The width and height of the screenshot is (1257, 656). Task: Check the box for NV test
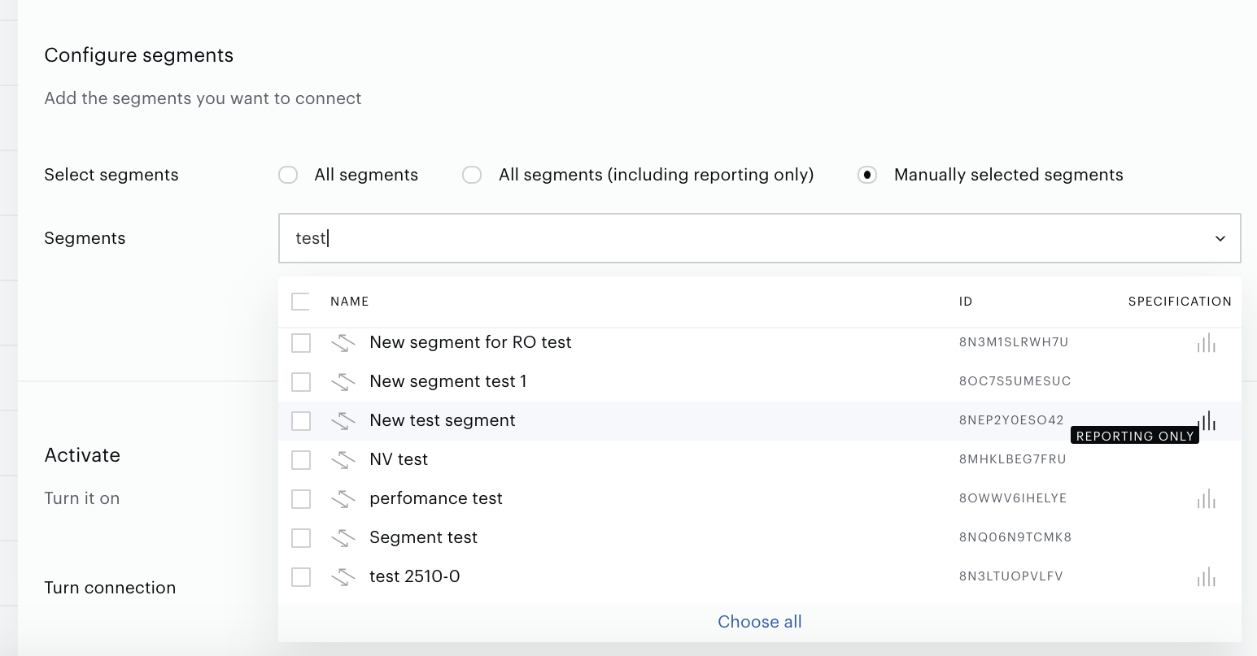tap(301, 460)
